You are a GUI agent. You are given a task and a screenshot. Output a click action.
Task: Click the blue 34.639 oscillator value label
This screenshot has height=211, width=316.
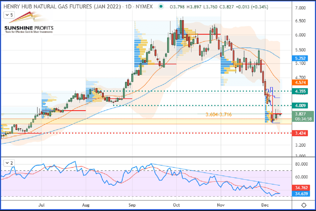300,194
